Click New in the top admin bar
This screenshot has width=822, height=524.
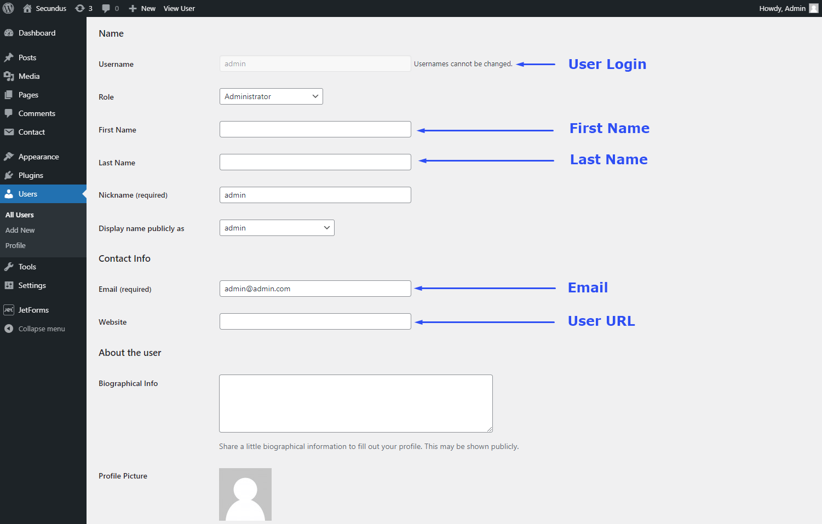click(x=142, y=8)
